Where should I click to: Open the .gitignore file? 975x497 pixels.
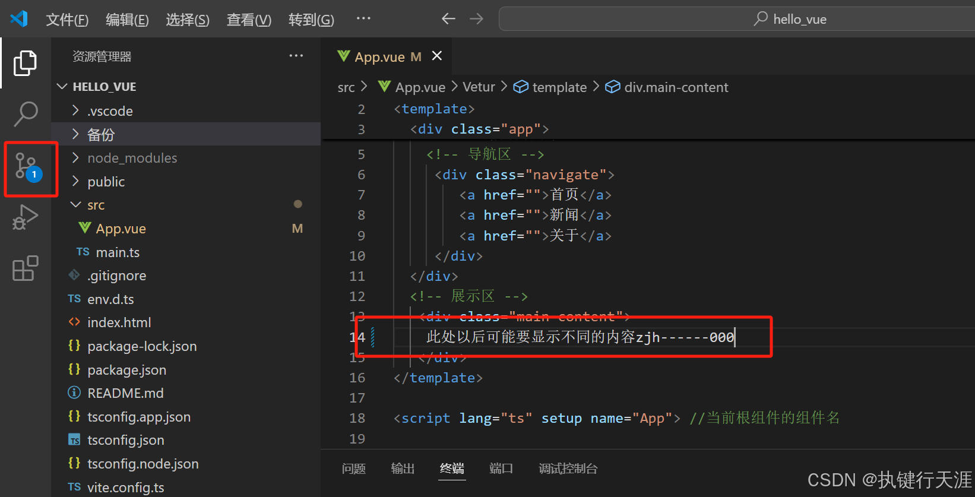[186, 276]
